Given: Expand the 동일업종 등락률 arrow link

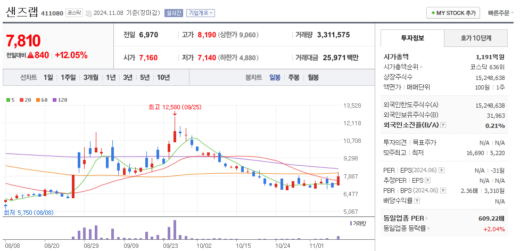Looking at the screenshot, I should (428, 229).
